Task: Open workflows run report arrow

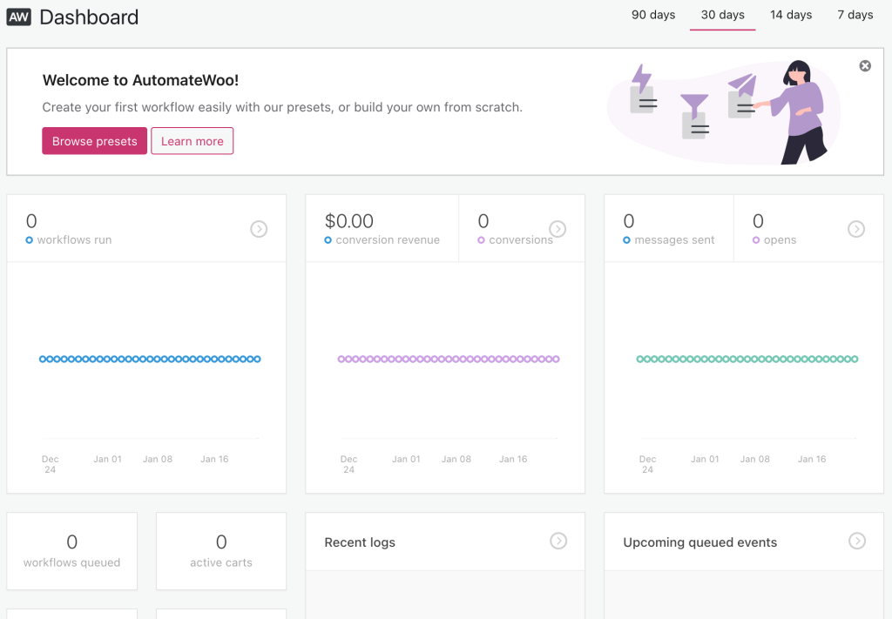Action: click(259, 229)
